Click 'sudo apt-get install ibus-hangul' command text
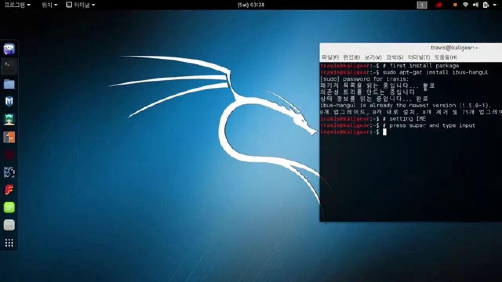 click(x=436, y=72)
